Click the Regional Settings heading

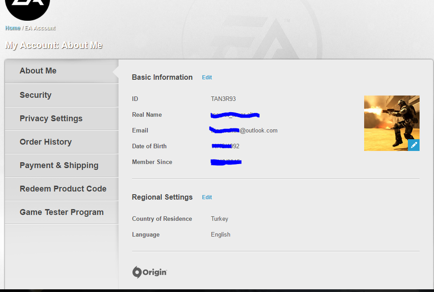pos(162,197)
